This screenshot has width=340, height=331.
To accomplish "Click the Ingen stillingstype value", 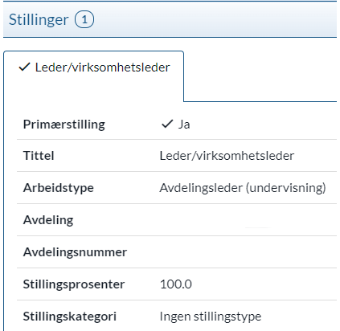I will click(211, 317).
